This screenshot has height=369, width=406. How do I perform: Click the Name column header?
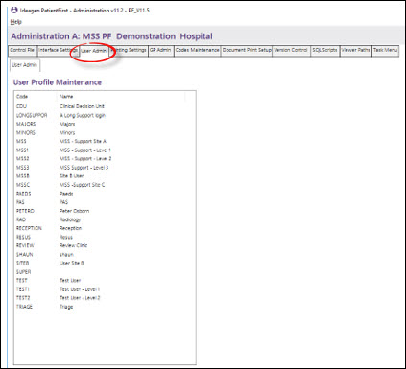coord(122,97)
